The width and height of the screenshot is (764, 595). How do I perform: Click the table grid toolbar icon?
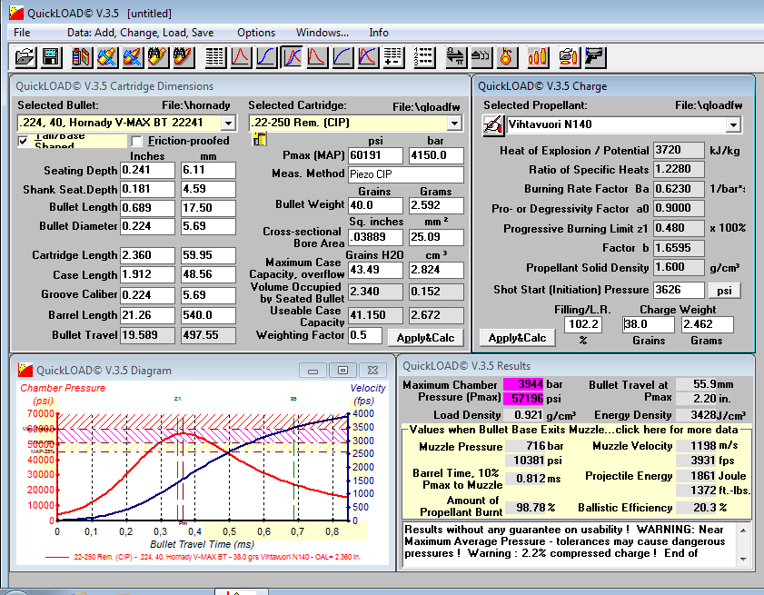pos(214,57)
